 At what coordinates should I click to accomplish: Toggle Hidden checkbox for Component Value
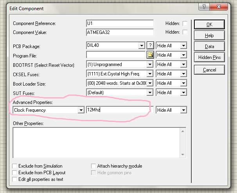185,32
